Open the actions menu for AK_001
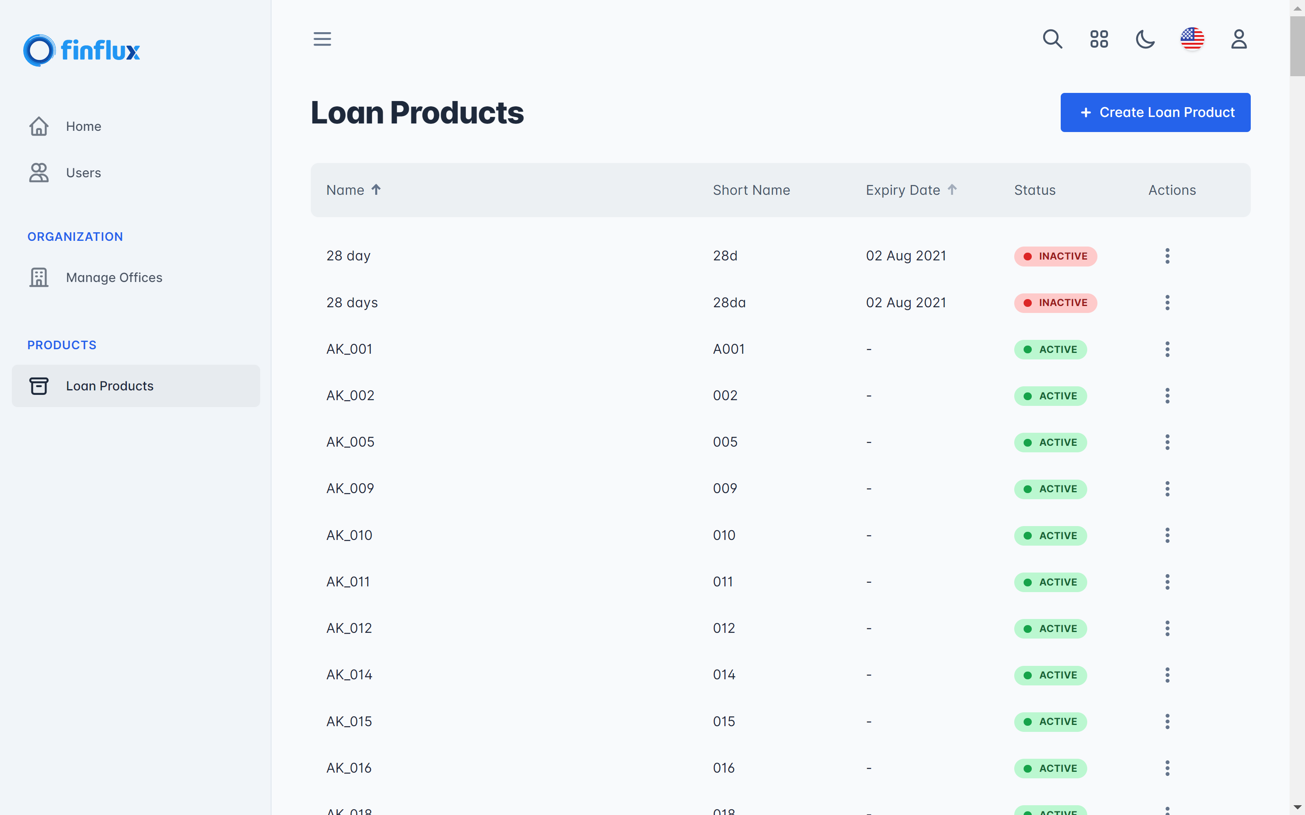The width and height of the screenshot is (1305, 815). (x=1167, y=349)
